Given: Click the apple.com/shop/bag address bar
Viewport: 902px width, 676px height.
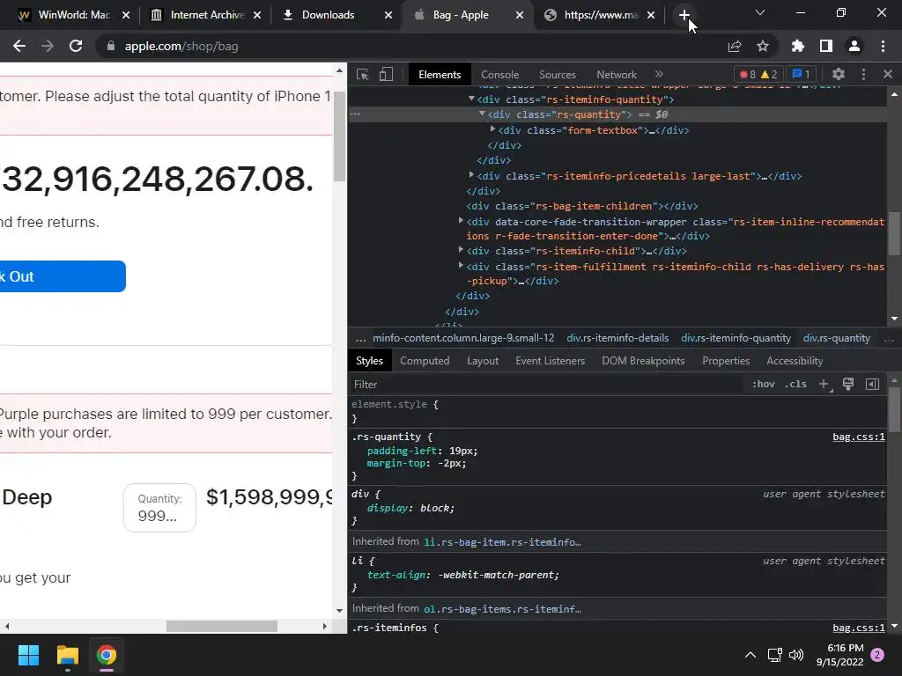Looking at the screenshot, I should pyautogui.click(x=403, y=46).
